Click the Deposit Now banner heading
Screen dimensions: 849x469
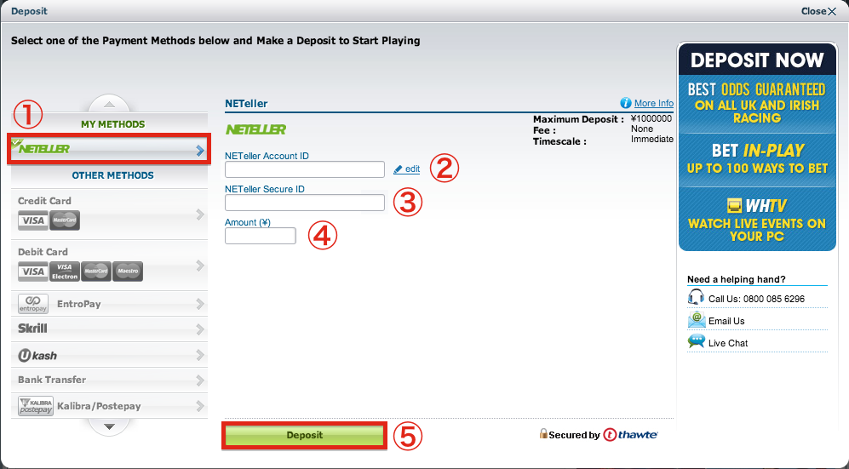click(x=757, y=60)
